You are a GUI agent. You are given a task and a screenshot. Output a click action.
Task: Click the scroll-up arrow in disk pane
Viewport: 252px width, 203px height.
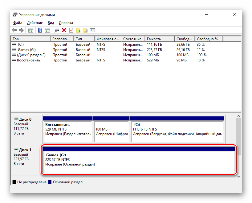point(238,116)
